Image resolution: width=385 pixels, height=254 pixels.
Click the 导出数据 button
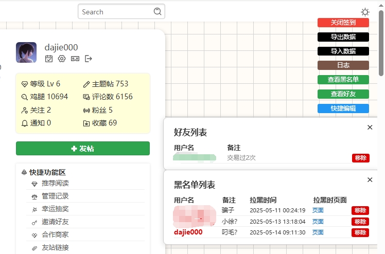343,37
